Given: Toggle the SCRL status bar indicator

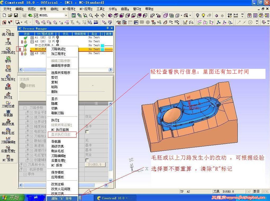Looking at the screenshot, I should (265, 192).
